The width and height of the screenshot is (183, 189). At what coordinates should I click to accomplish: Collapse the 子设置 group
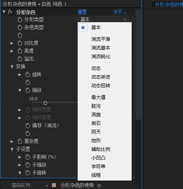12,149
